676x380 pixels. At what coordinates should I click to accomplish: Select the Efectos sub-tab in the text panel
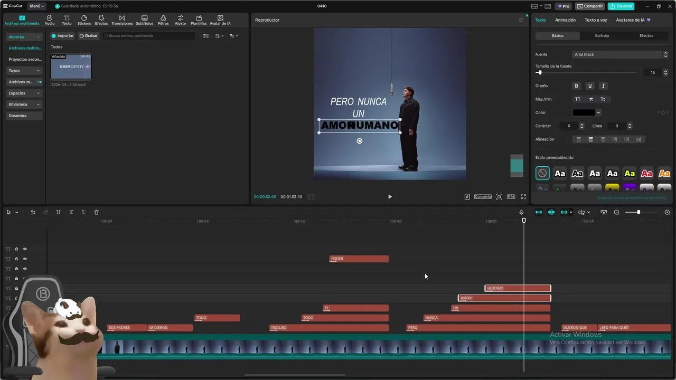pyautogui.click(x=646, y=36)
